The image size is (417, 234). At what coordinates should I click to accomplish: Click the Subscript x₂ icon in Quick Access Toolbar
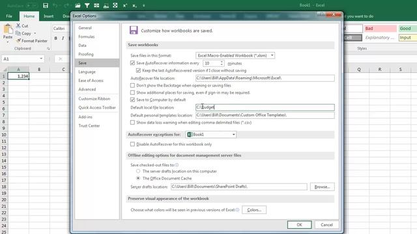click(x=134, y=5)
